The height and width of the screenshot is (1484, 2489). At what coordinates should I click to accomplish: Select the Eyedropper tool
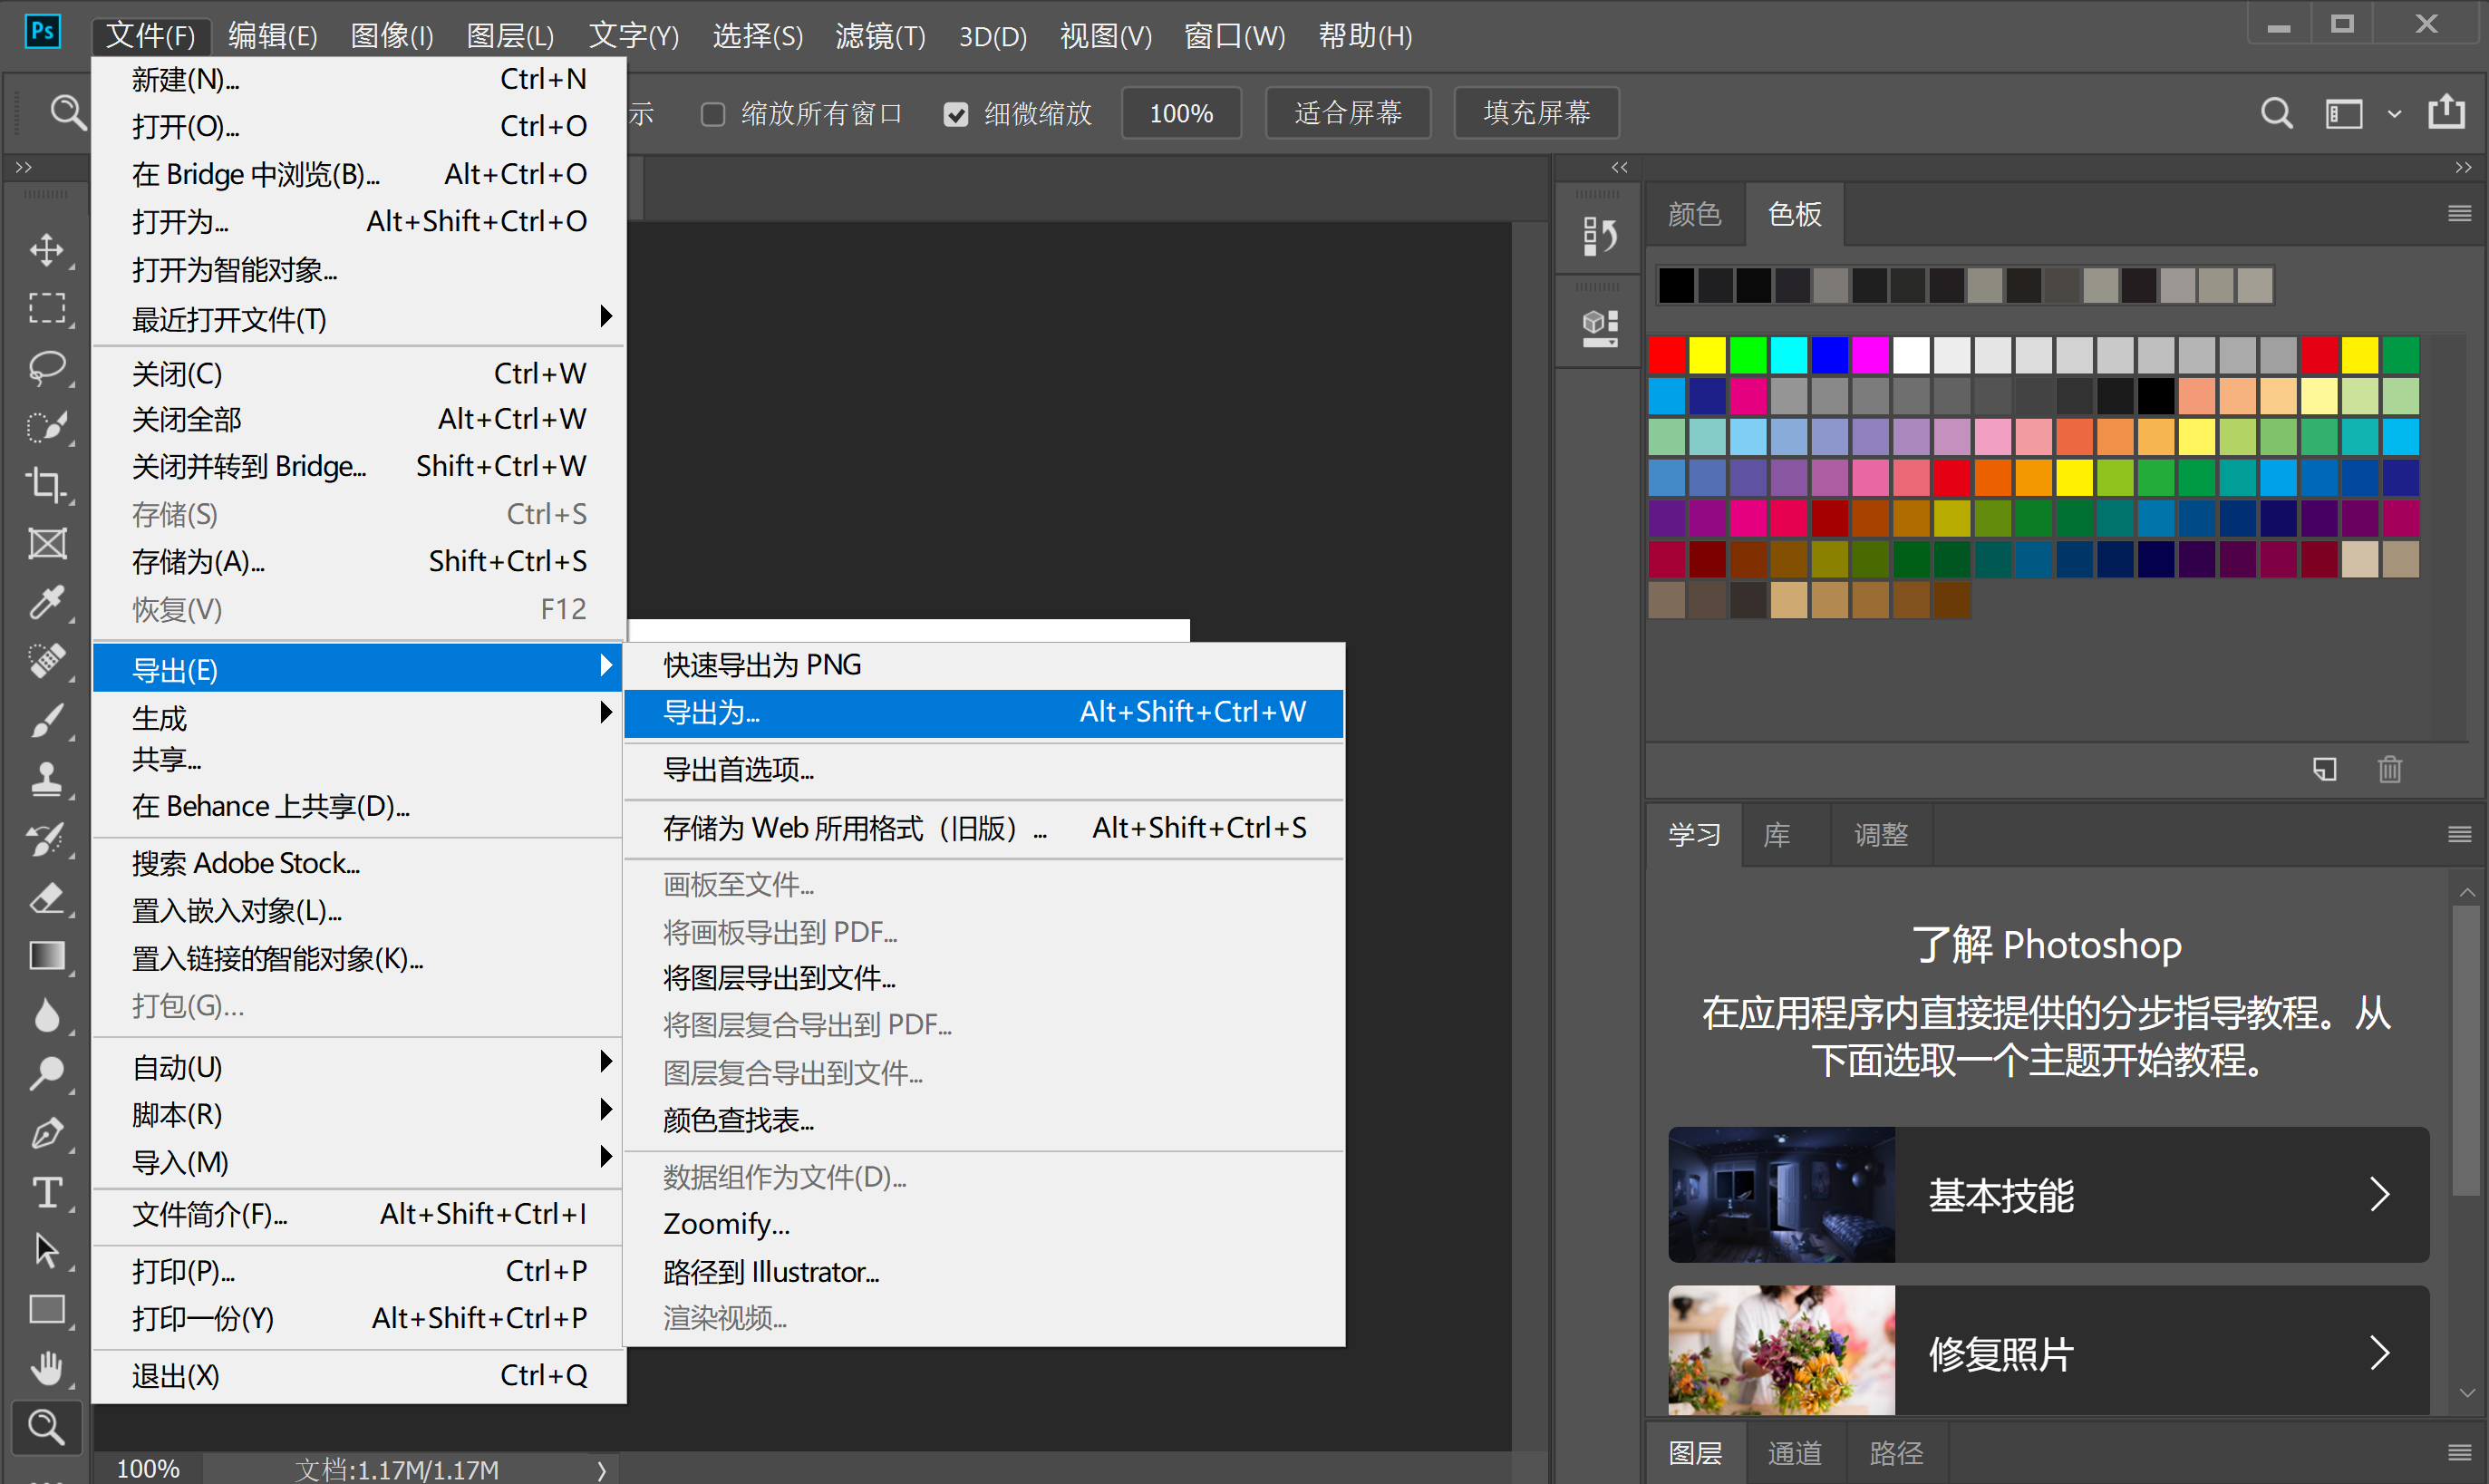point(47,602)
